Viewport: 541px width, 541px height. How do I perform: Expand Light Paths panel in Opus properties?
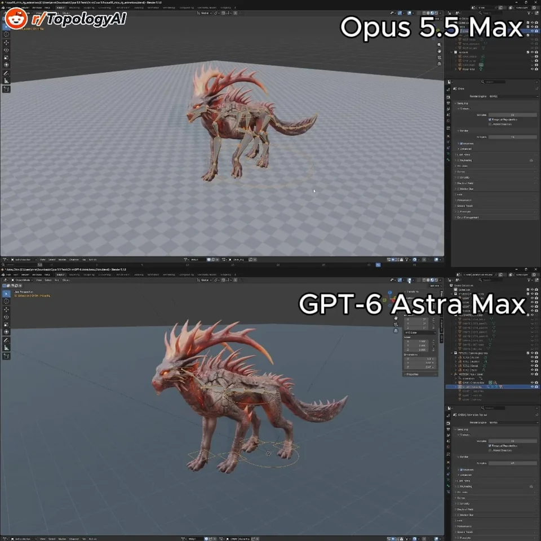(x=463, y=154)
